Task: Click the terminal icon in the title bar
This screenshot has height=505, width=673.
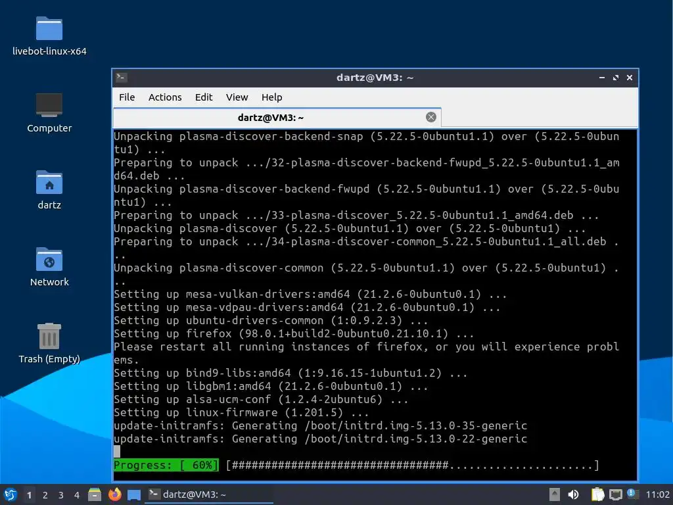Action: click(x=121, y=78)
